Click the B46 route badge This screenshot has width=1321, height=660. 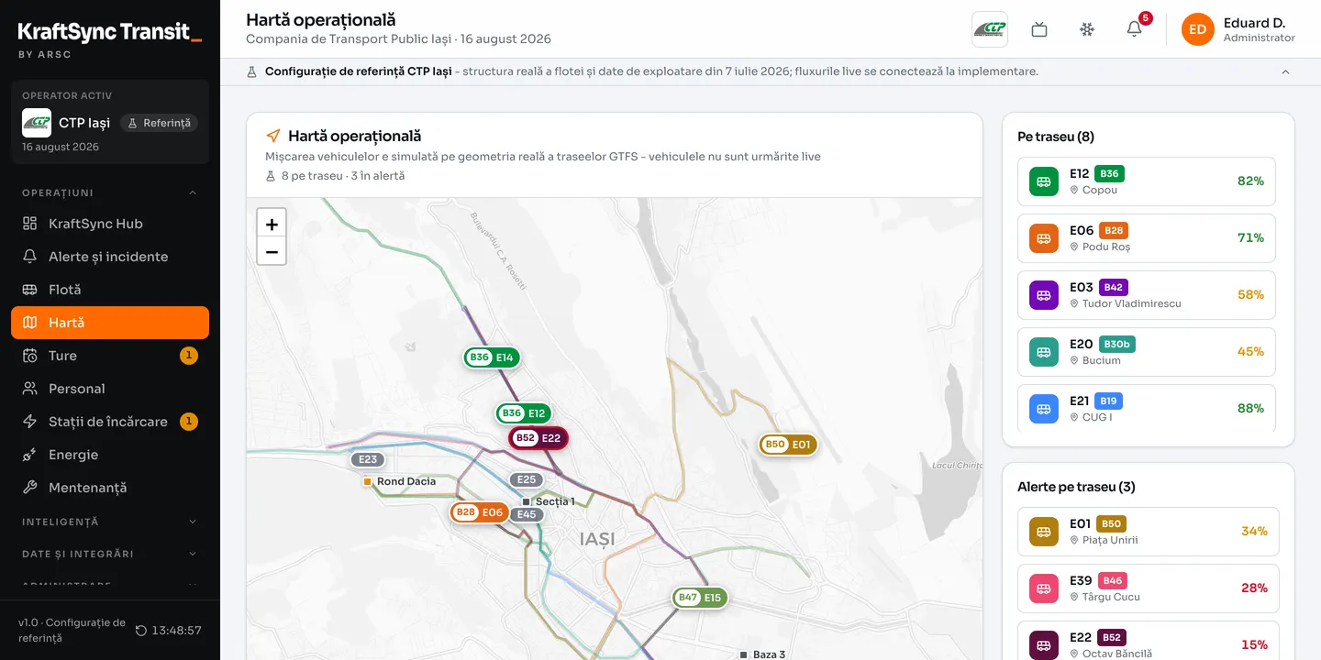pyautogui.click(x=1112, y=580)
